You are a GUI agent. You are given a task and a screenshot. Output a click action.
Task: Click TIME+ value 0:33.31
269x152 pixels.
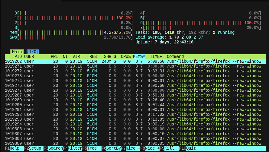[156, 71]
